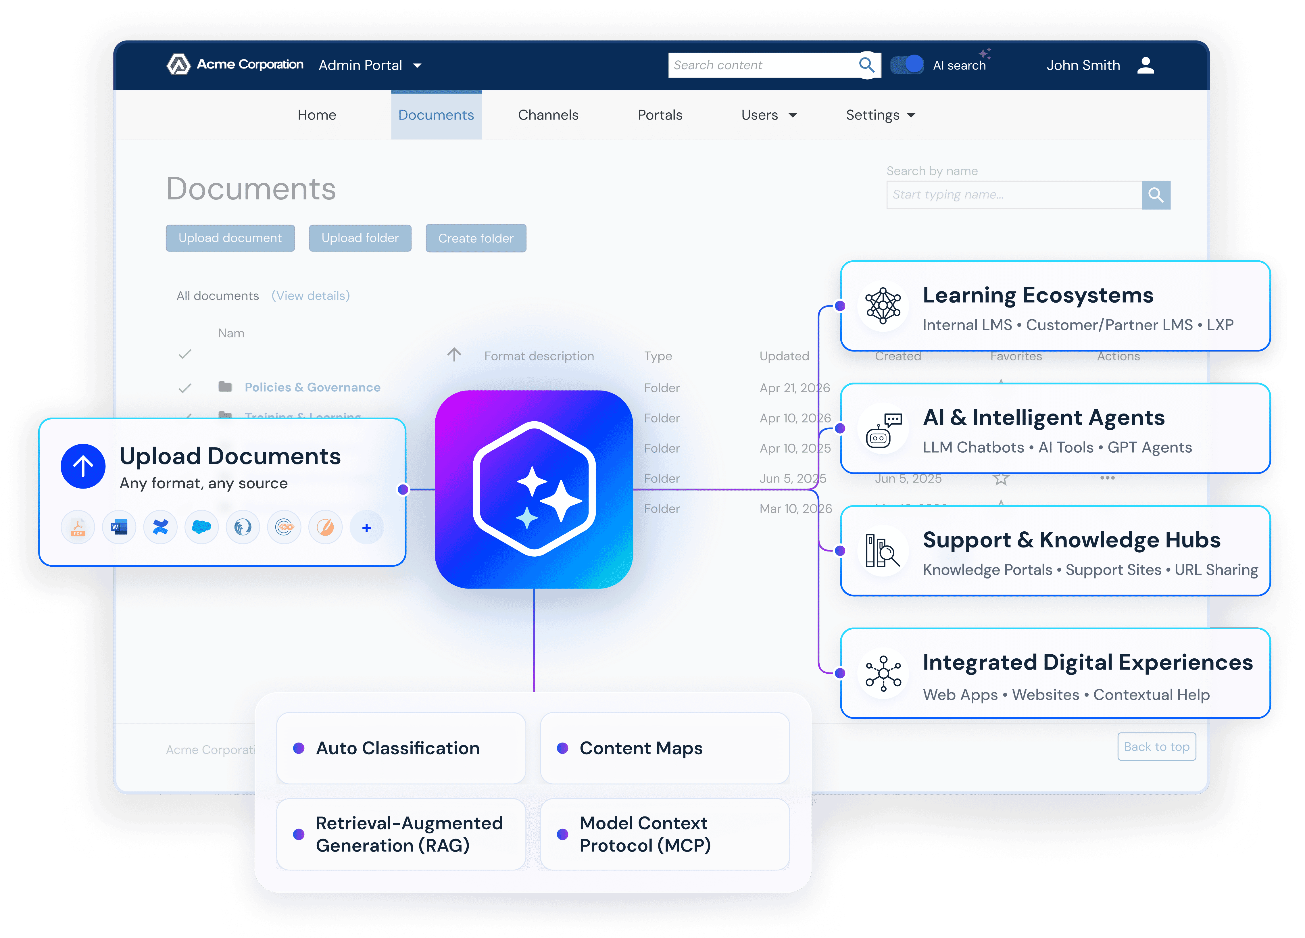Select the Salesforce cloud source icon
The width and height of the screenshot is (1305, 938).
click(201, 527)
